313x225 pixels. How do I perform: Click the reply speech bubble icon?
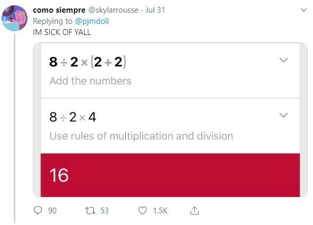click(38, 210)
